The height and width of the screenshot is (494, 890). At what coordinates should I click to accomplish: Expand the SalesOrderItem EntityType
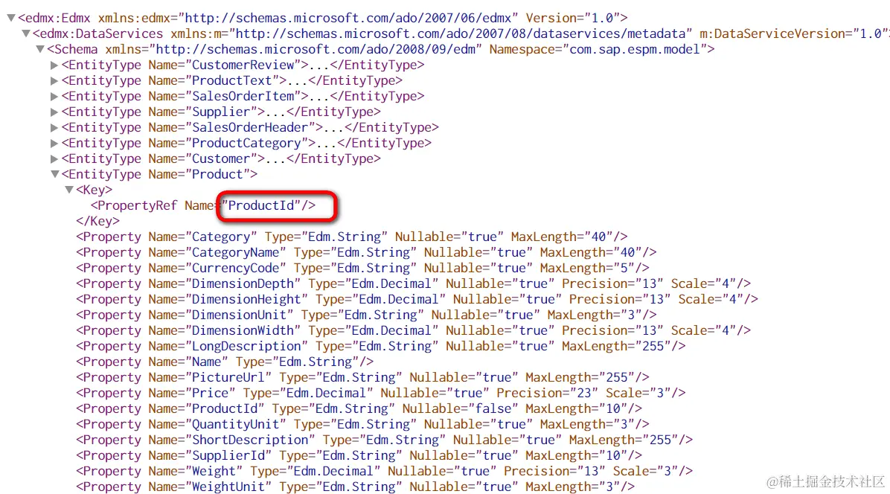click(54, 97)
